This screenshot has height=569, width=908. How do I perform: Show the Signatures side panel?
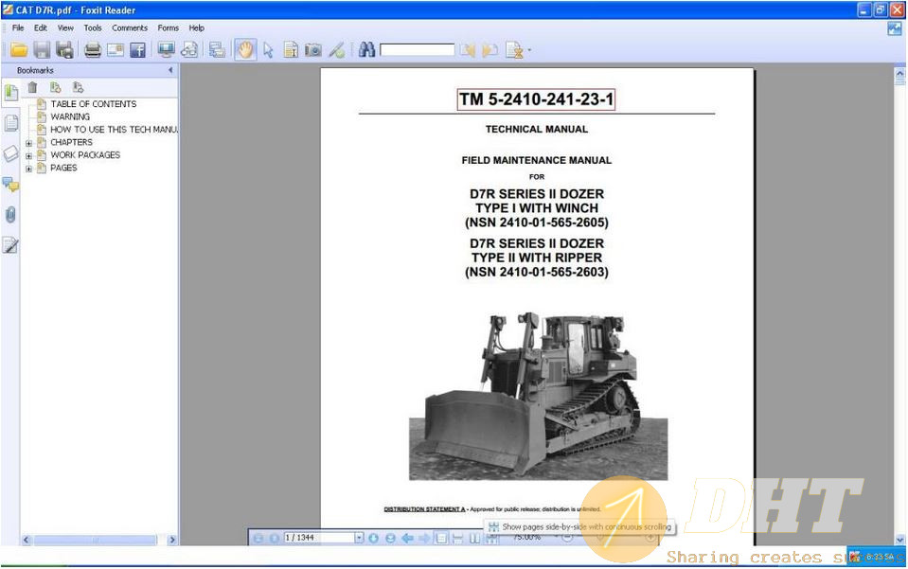pyautogui.click(x=10, y=245)
